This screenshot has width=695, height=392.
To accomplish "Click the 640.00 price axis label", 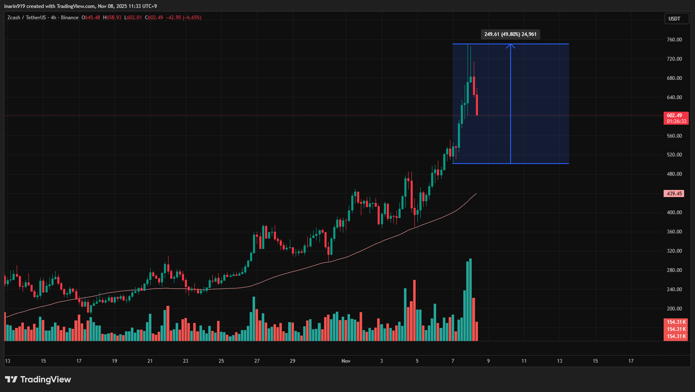I will pyautogui.click(x=674, y=97).
